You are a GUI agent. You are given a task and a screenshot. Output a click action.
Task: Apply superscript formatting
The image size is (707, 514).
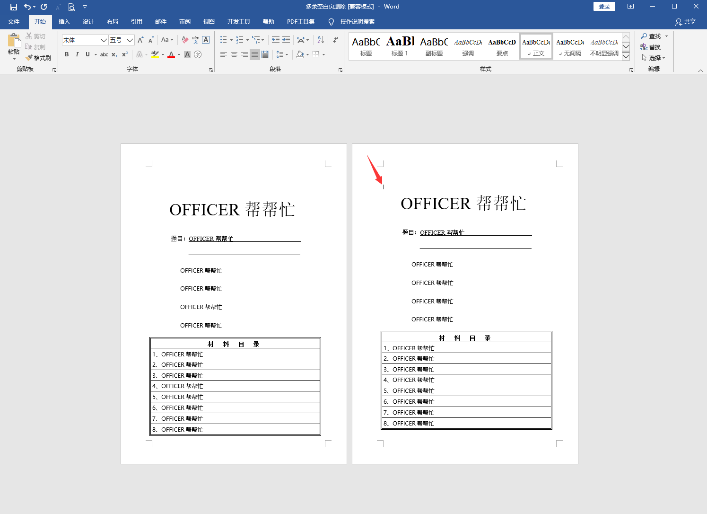pos(125,54)
